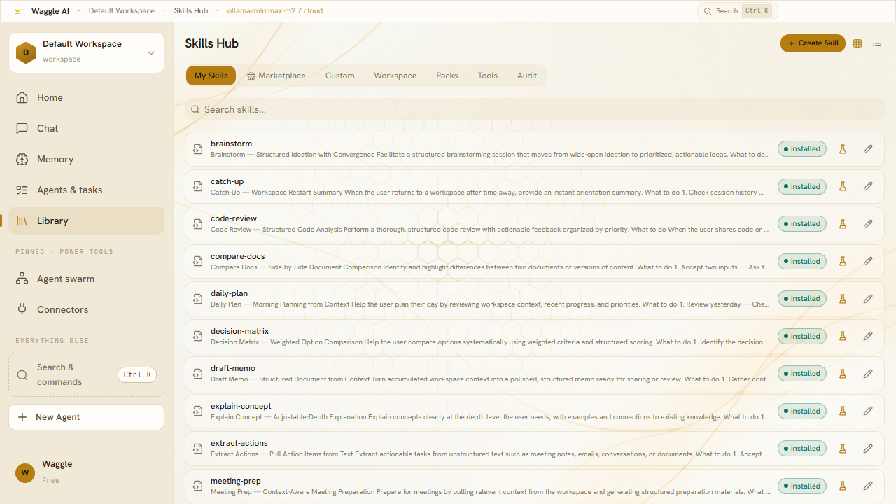
Task: Click the flask icon for decision-matrix skill
Action: [843, 336]
